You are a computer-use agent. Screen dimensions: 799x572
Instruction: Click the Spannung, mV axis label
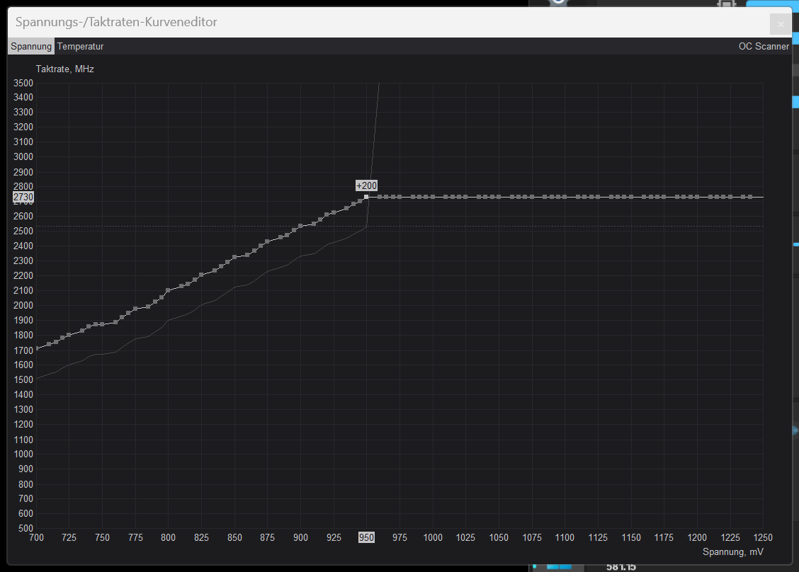733,551
